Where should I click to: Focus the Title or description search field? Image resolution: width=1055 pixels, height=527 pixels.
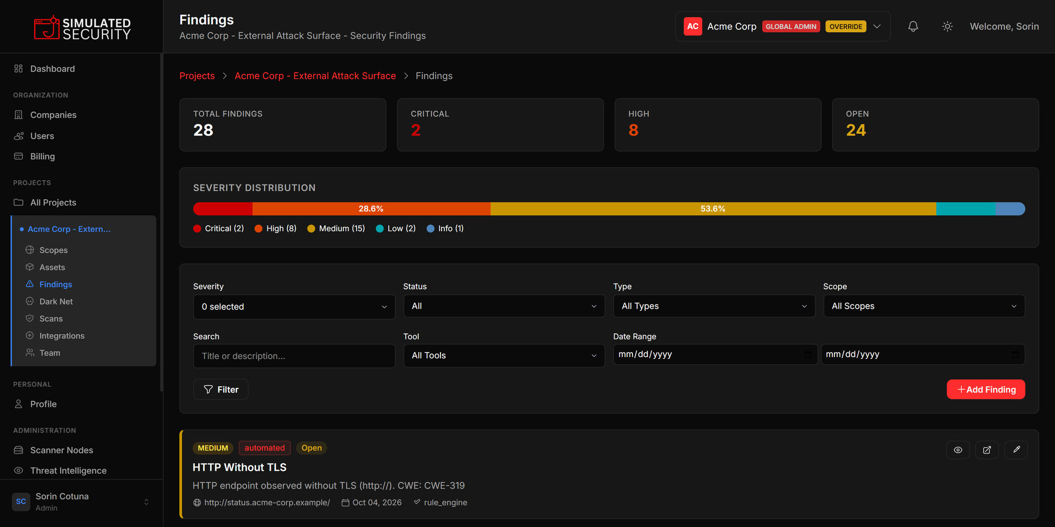click(x=294, y=356)
